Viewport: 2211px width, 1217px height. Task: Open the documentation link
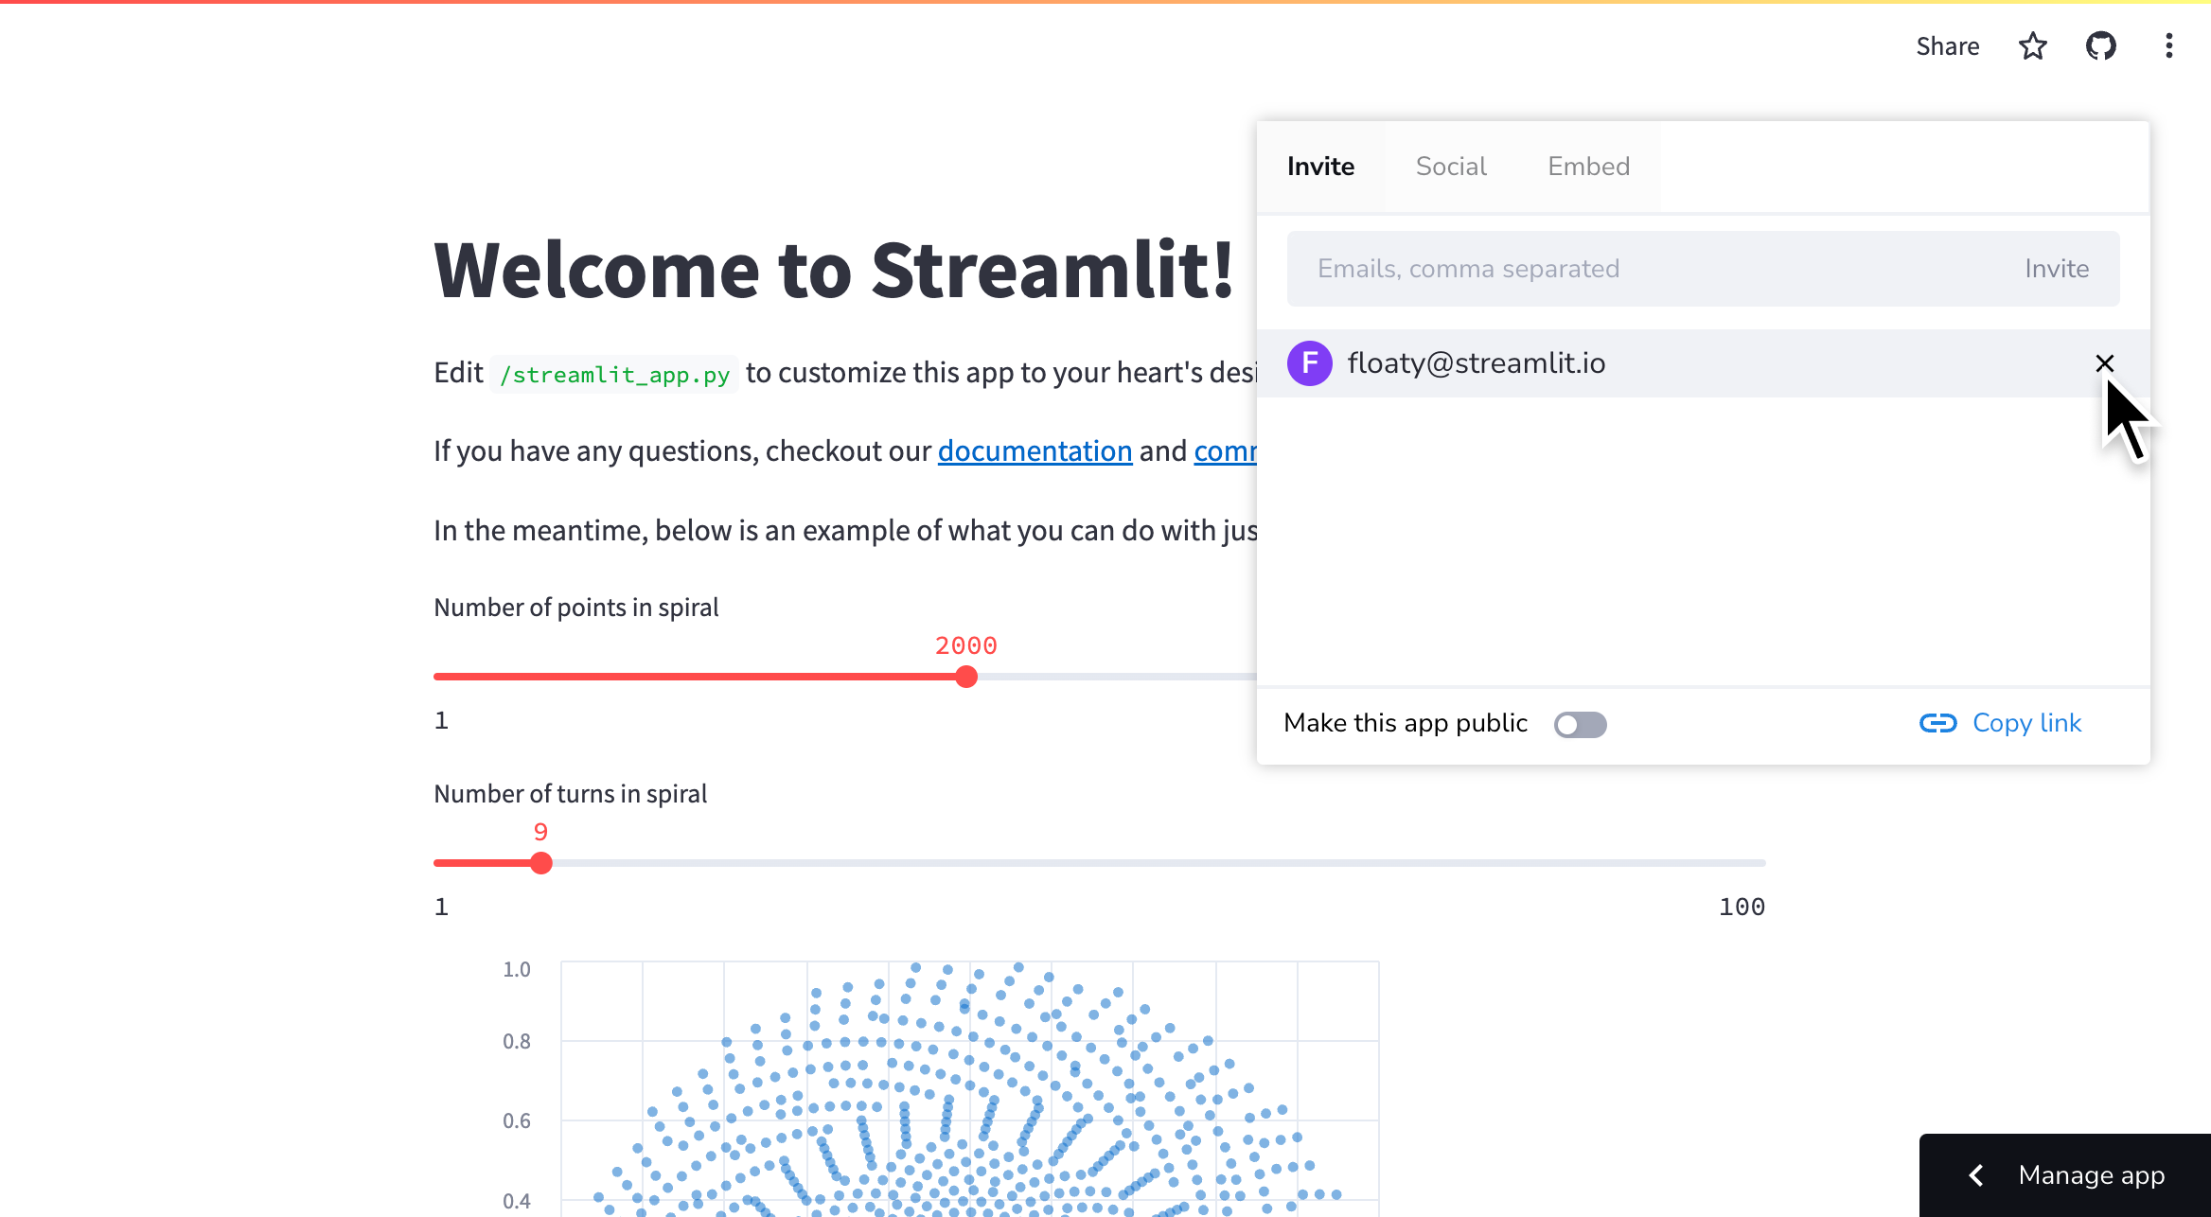pos(1035,451)
